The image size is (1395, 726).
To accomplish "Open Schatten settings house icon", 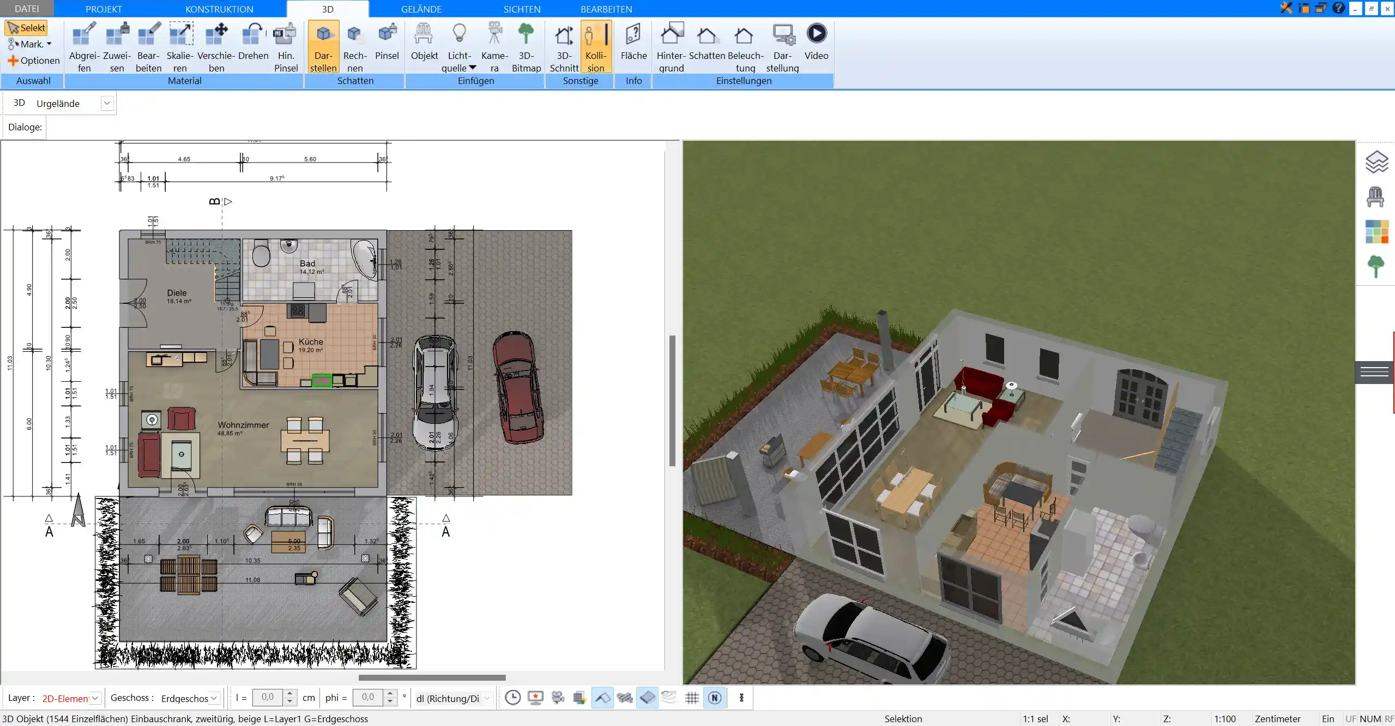I will click(x=707, y=42).
